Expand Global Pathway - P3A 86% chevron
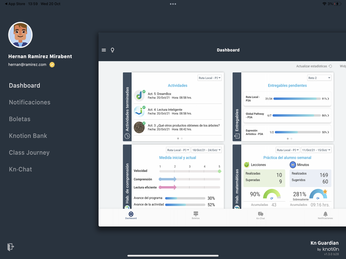This screenshot has height=259, width=346. (x=328, y=115)
